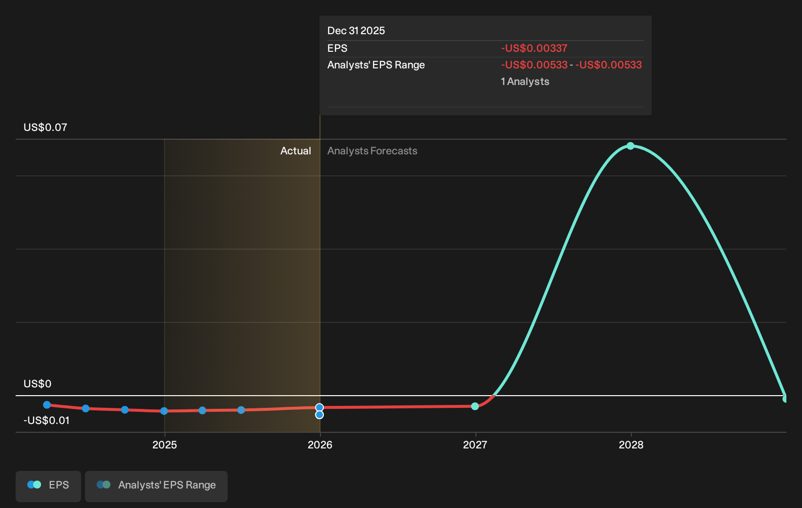Click the US$0 axis label
802x508 pixels.
coord(38,384)
